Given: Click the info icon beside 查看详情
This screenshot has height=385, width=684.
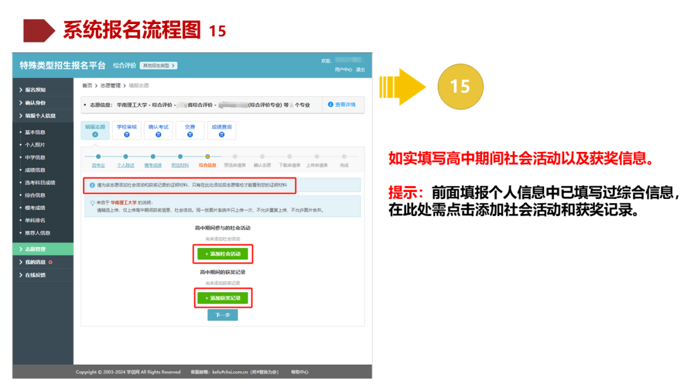Looking at the screenshot, I should click(332, 105).
